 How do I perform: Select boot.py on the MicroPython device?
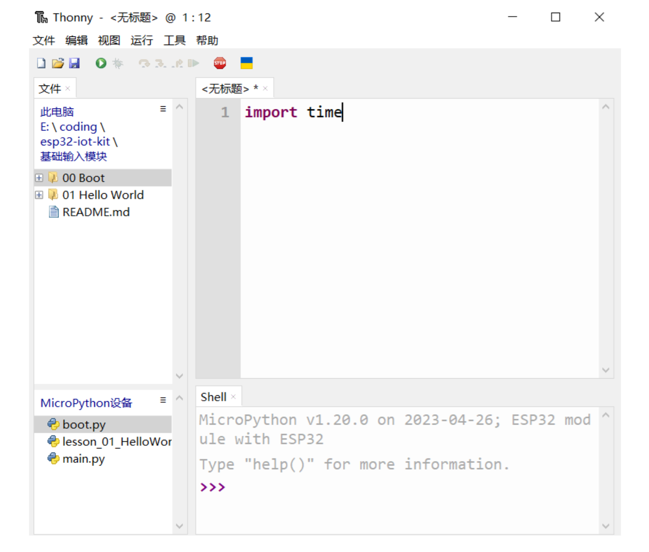point(84,424)
